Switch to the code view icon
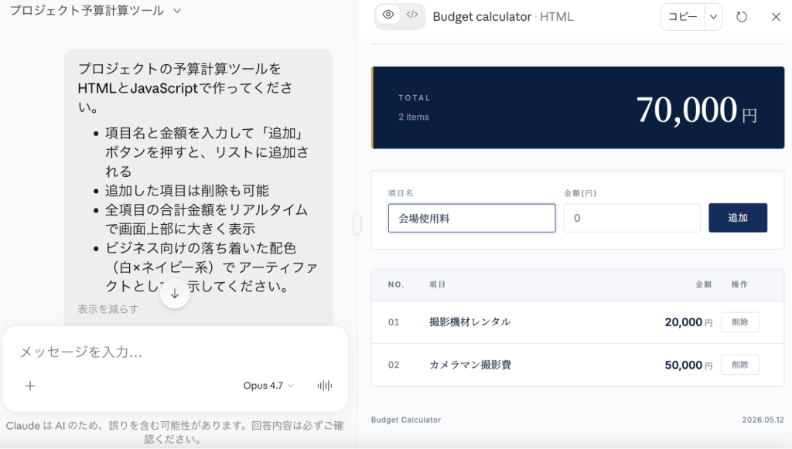 pyautogui.click(x=412, y=15)
